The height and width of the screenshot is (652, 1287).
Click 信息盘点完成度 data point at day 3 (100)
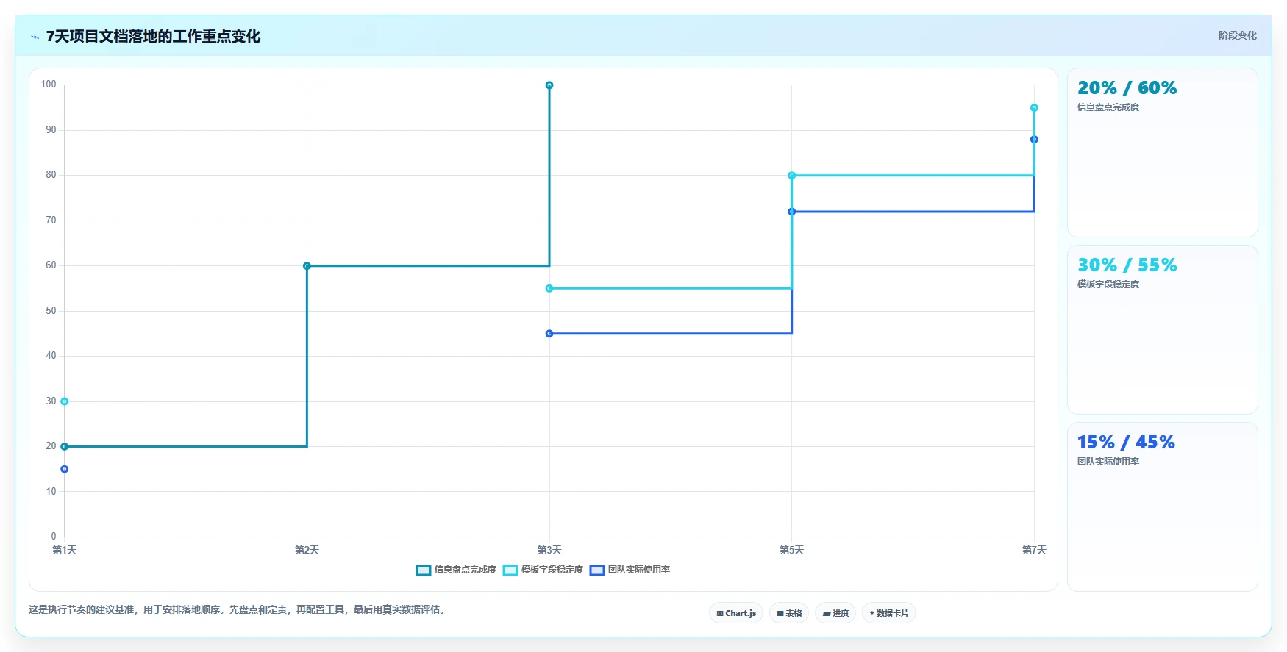(549, 85)
